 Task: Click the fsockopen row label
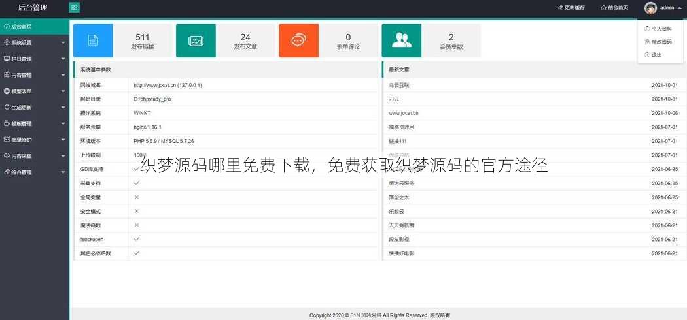(92, 239)
